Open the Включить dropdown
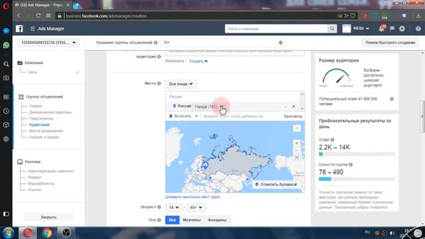 (x=183, y=116)
